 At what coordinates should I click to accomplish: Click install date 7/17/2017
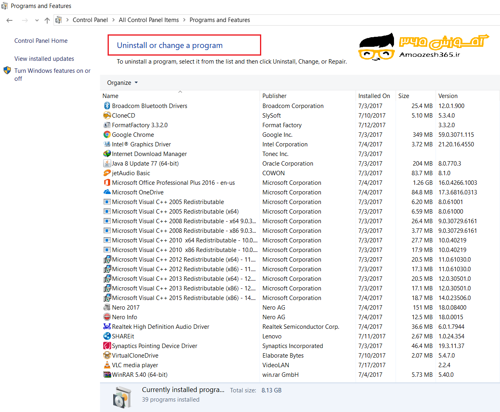tap(372, 365)
